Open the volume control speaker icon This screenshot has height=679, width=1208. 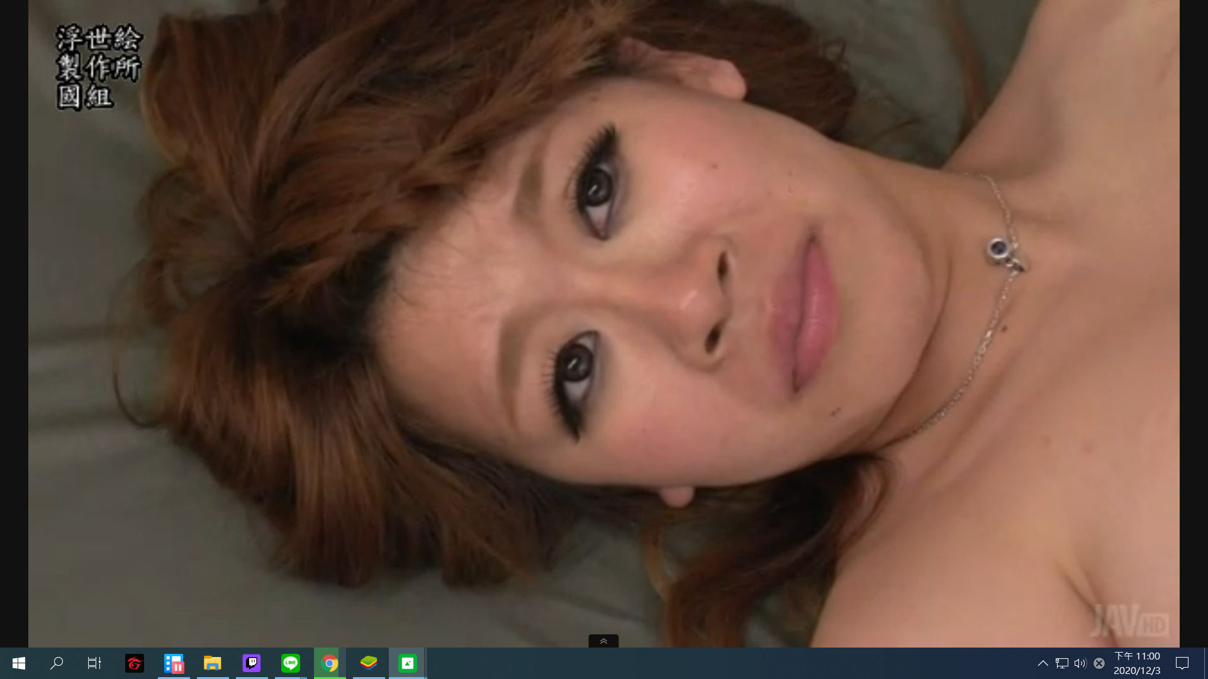[1080, 663]
